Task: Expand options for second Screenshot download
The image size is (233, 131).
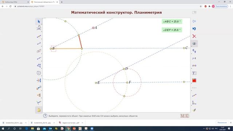Action: click(54, 123)
